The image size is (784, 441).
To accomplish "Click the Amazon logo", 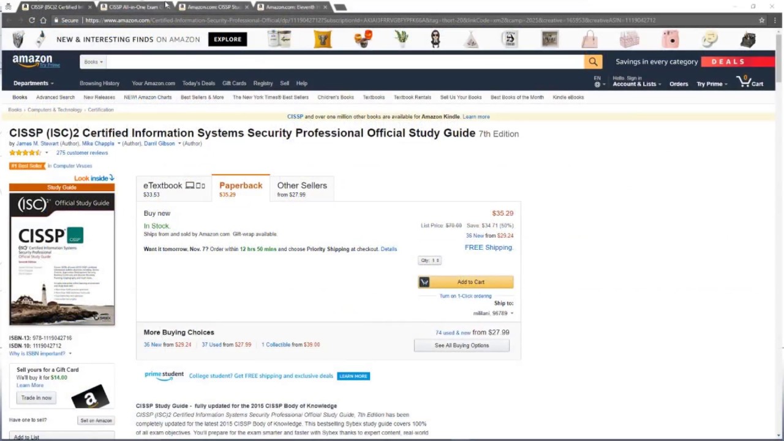I will [x=32, y=61].
